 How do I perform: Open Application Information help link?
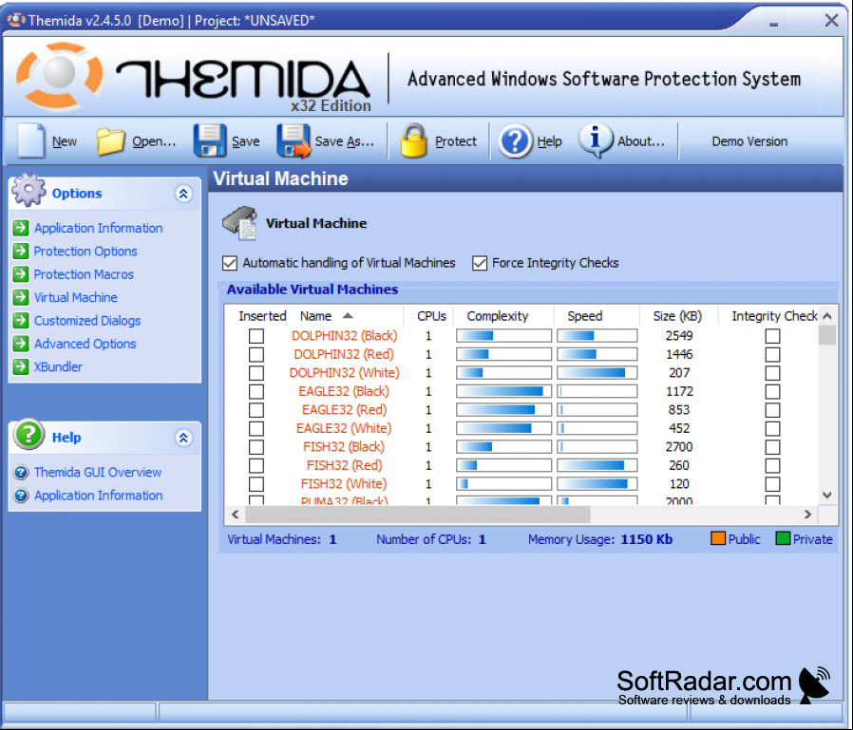[99, 496]
